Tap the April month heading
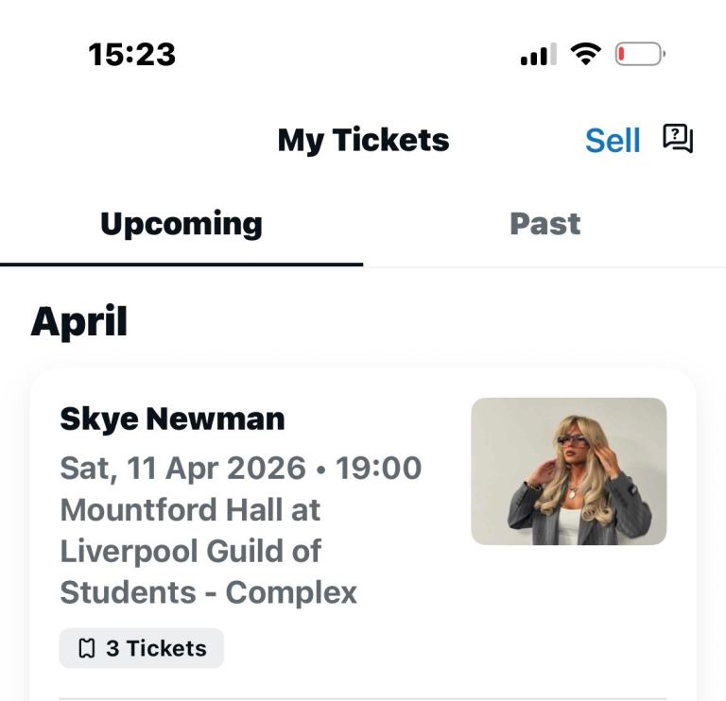This screenshot has height=701, width=726. click(78, 322)
